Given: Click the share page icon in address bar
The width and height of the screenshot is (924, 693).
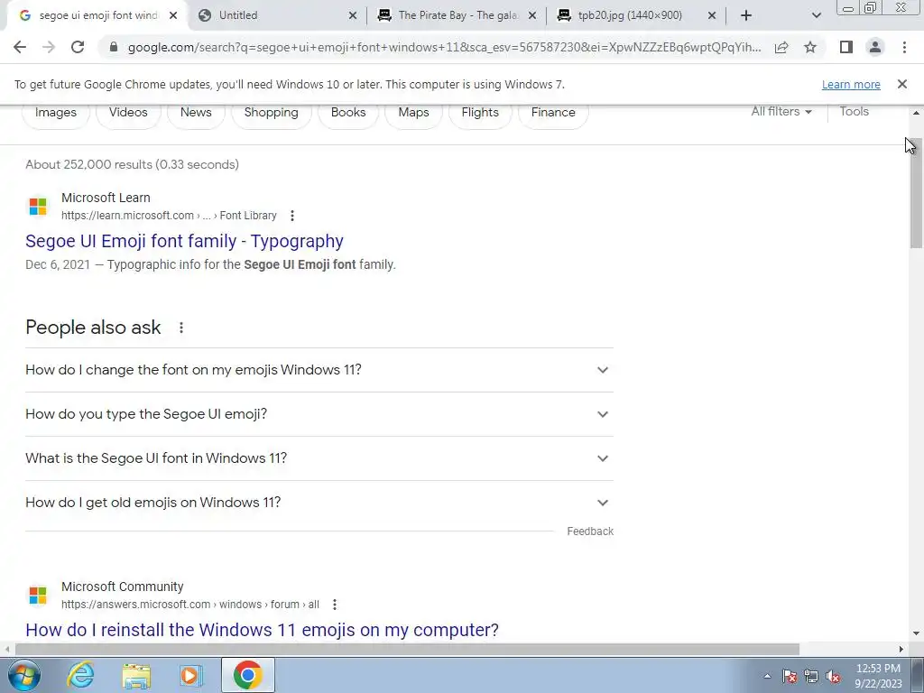Looking at the screenshot, I should coord(781,47).
